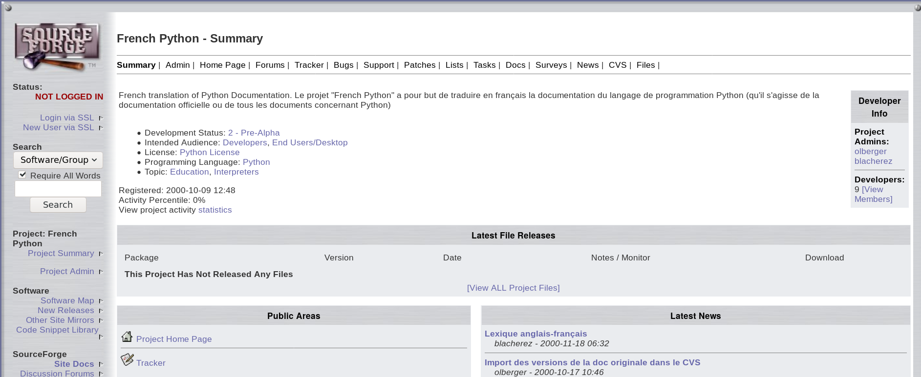Open the Files tab
This screenshot has height=377, width=921.
pyautogui.click(x=645, y=65)
